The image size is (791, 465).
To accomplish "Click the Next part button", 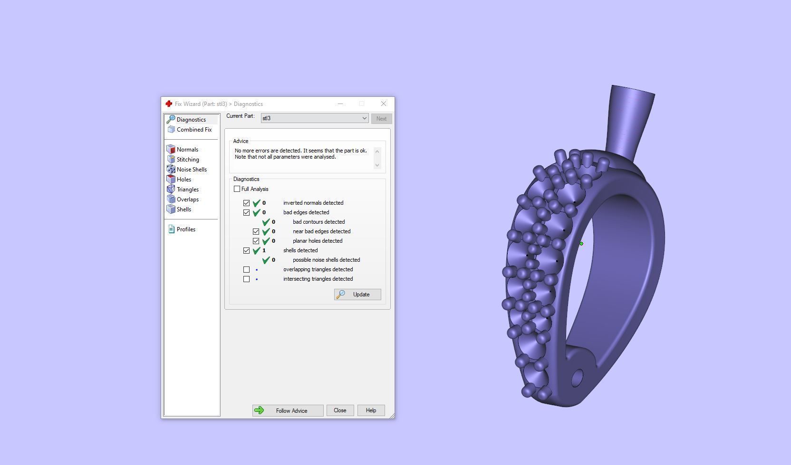I will coord(381,119).
